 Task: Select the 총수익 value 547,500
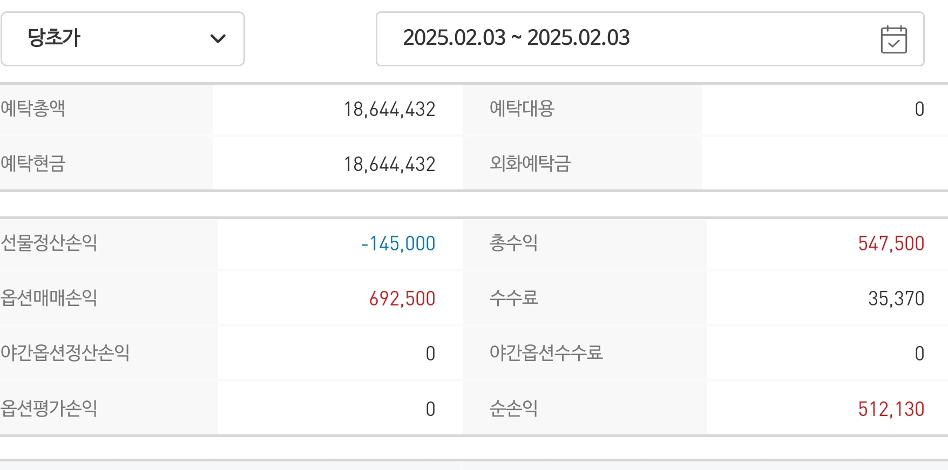coord(891,244)
